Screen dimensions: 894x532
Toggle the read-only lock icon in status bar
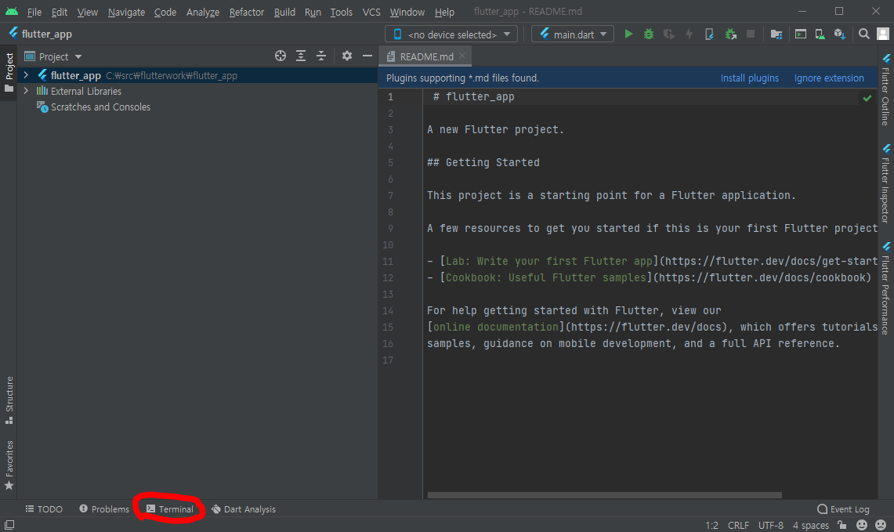(x=842, y=525)
